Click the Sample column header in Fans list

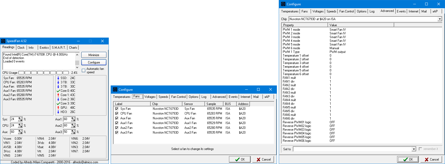(x=214, y=104)
